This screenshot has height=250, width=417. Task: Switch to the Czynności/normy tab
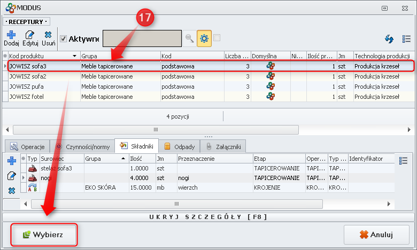coord(82,147)
